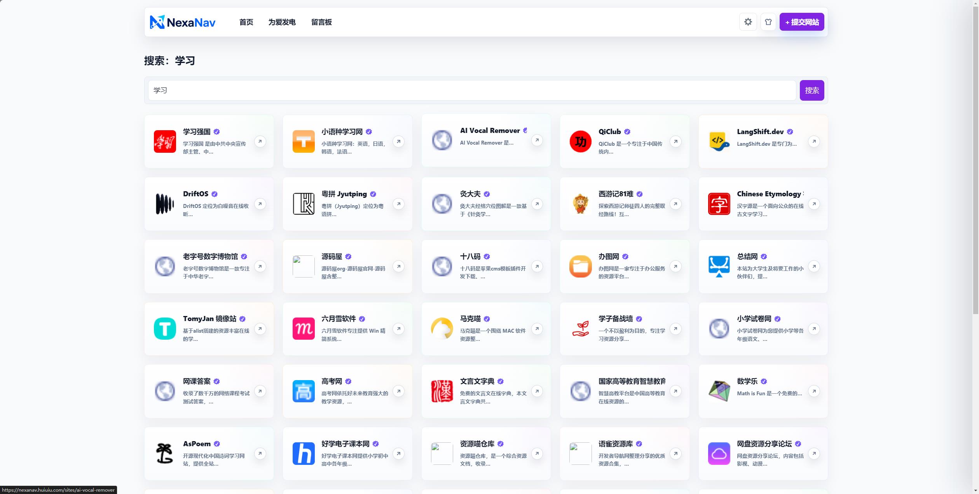Viewport: 979px width, 494px height.
Task: Focus the search field containing 学习
Action: (x=472, y=91)
